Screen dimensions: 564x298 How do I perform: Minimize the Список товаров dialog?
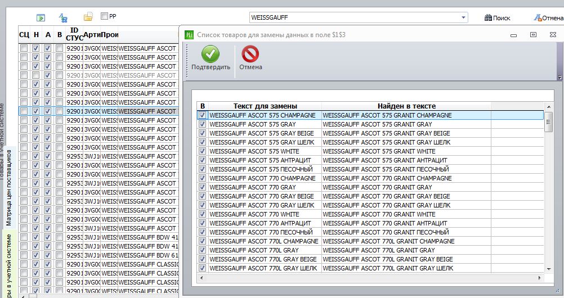[514, 35]
